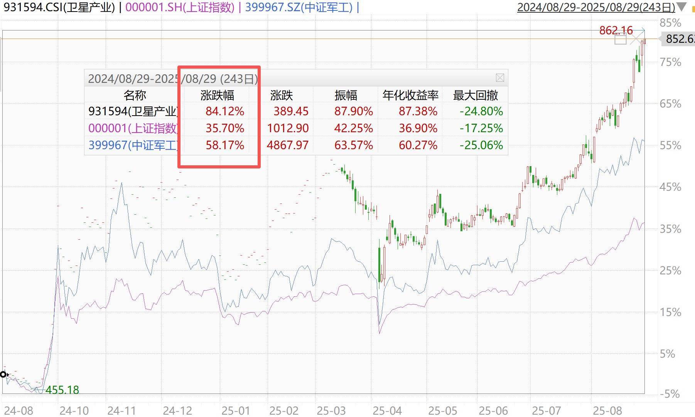Click the 2024/08/29-2025/08/29 date range link
Viewport: 695px width, 417px height.
tap(596, 7)
